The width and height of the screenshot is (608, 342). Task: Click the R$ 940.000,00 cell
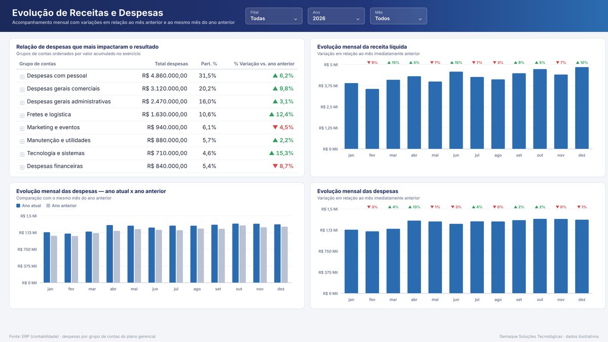pos(167,128)
